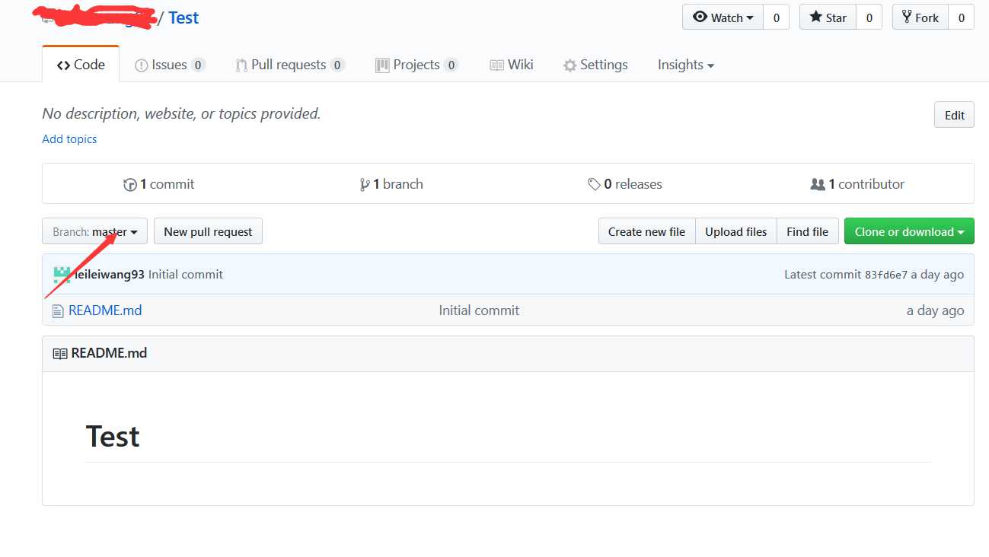Viewport: 989px width, 557px height.
Task: Click the eye icon on Watch
Action: coord(700,17)
